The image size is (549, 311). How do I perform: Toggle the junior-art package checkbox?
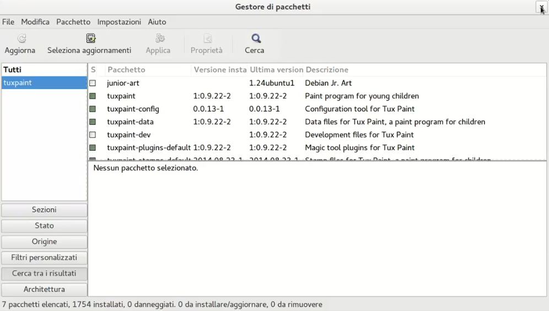click(x=93, y=83)
